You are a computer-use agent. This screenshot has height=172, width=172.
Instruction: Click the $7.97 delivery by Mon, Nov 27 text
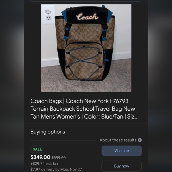[x=56, y=169]
